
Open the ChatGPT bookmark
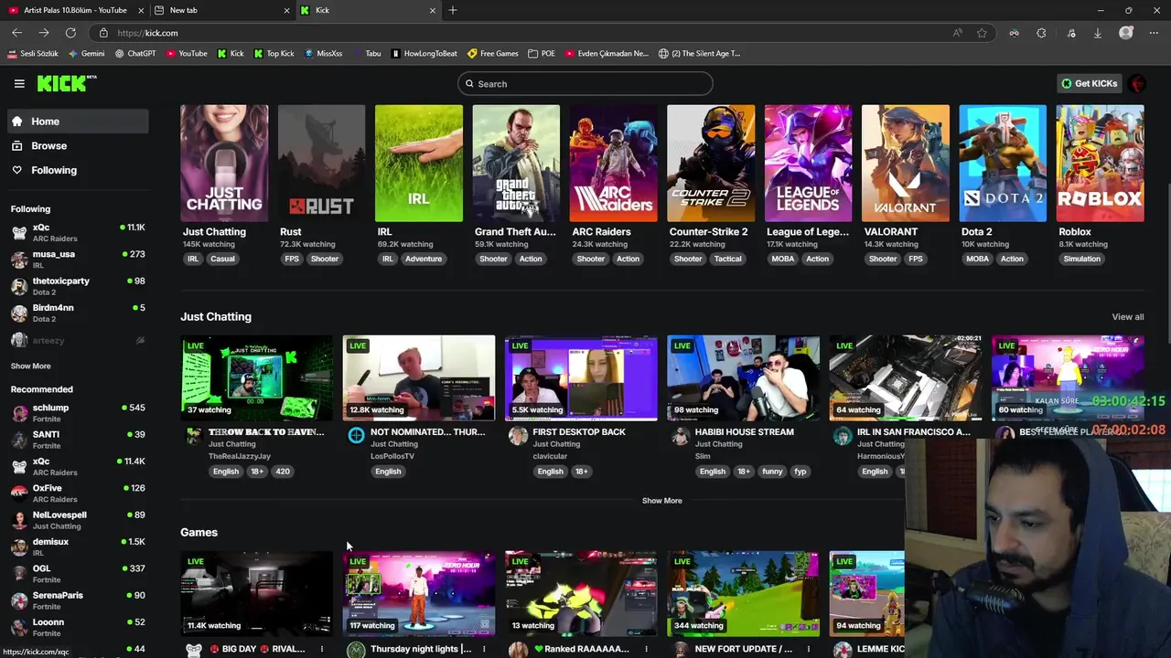point(135,53)
